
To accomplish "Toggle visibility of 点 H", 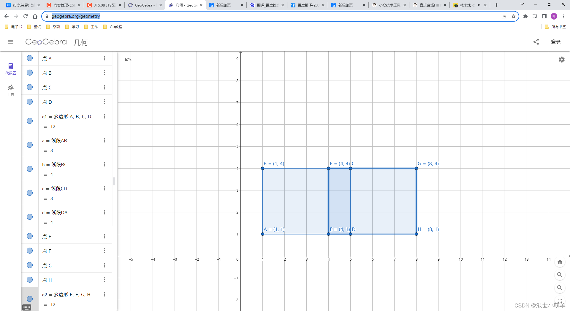I will pos(30,280).
